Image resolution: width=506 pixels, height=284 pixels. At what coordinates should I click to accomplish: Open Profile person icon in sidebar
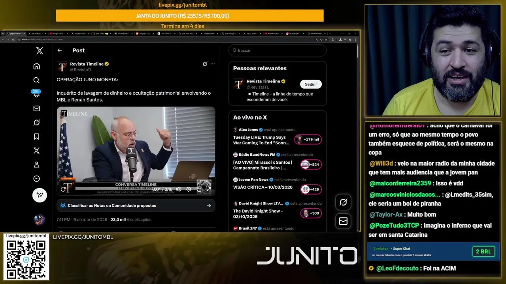(x=36, y=164)
